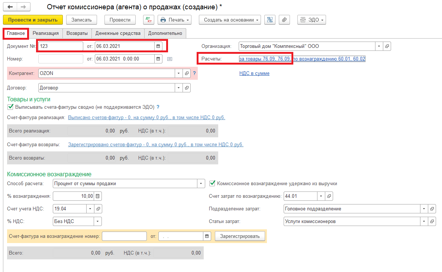Screen dimensions: 442x272
Task: Click Провести и закрыть button
Action: [x=33, y=20]
